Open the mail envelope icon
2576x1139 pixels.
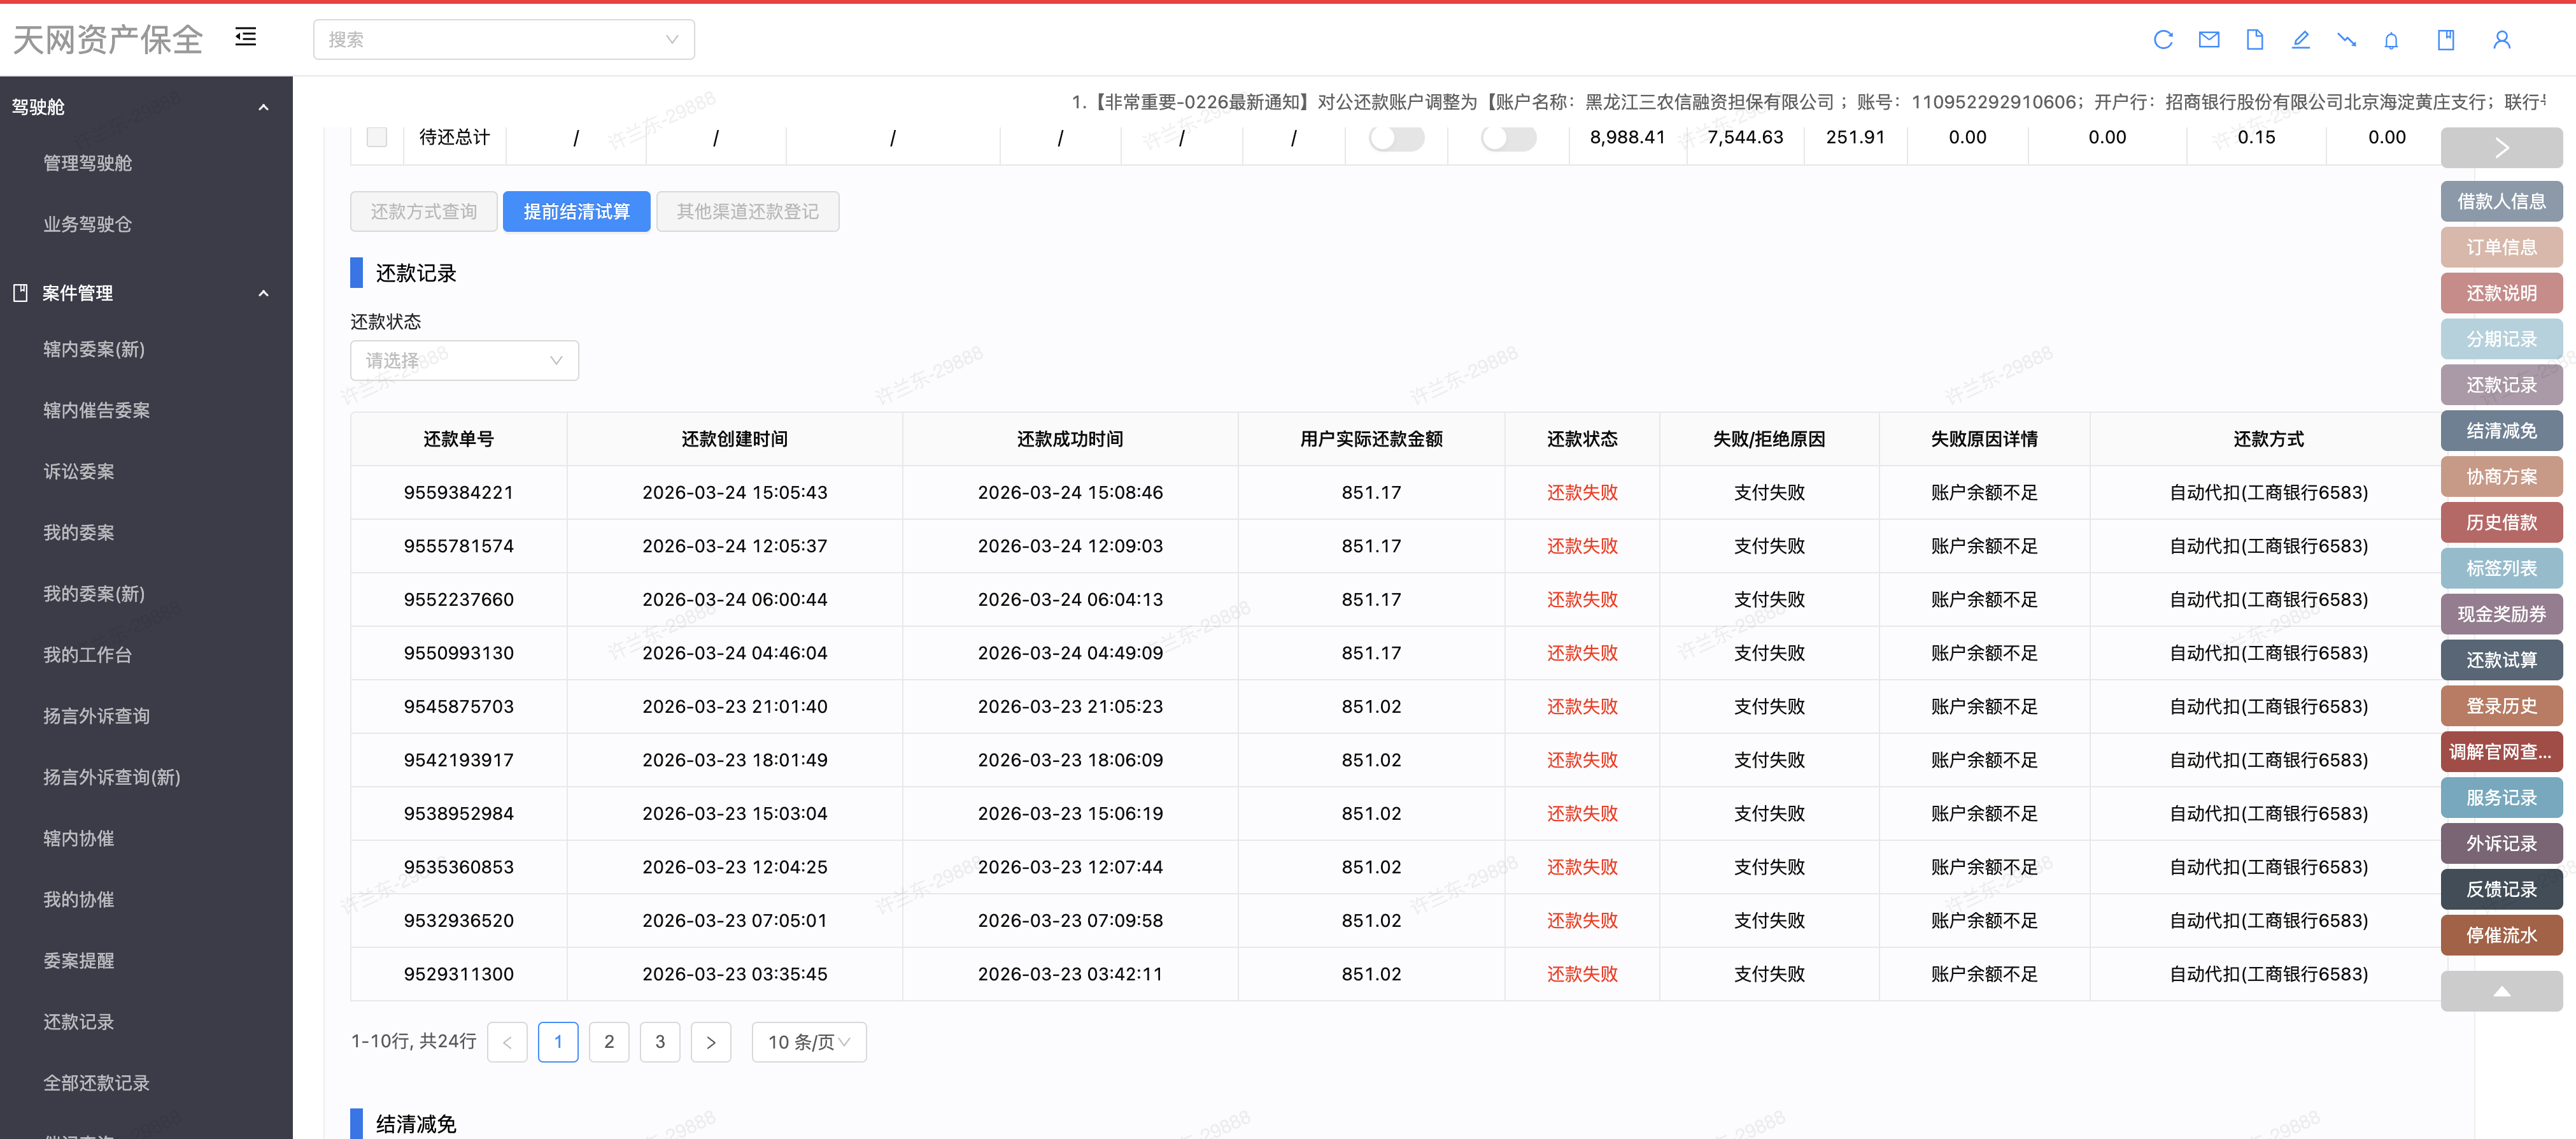(2209, 40)
